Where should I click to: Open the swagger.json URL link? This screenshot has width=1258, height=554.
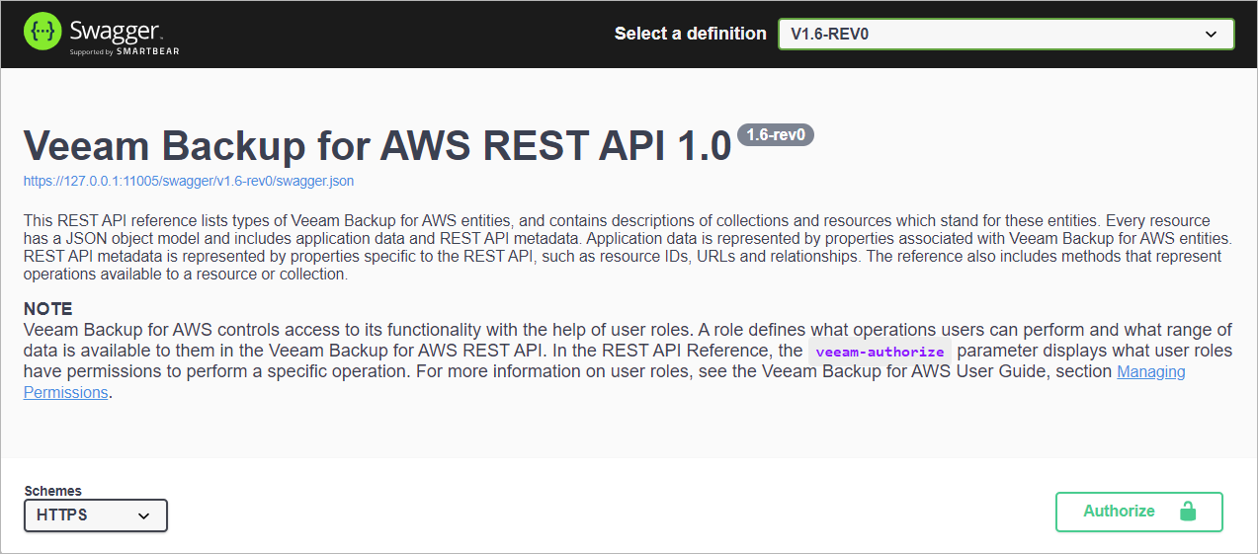click(x=189, y=182)
